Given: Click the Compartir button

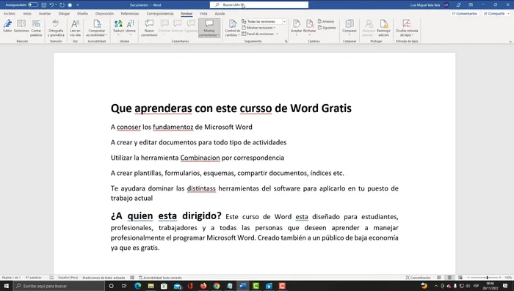Looking at the screenshot, I should click(494, 14).
